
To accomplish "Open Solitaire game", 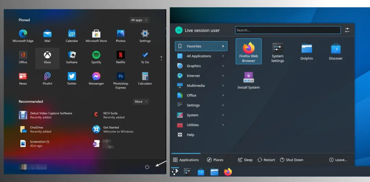I will pyautogui.click(x=72, y=58).
